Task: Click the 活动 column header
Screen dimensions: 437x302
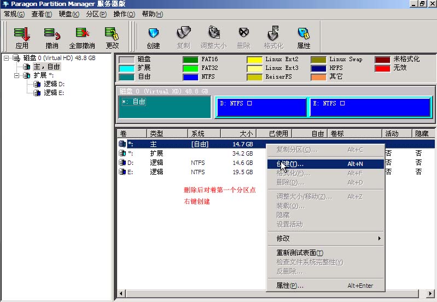Action: coord(397,134)
